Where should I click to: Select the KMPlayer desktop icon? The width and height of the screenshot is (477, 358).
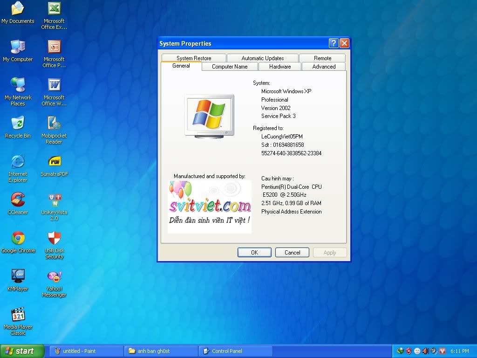(18, 280)
